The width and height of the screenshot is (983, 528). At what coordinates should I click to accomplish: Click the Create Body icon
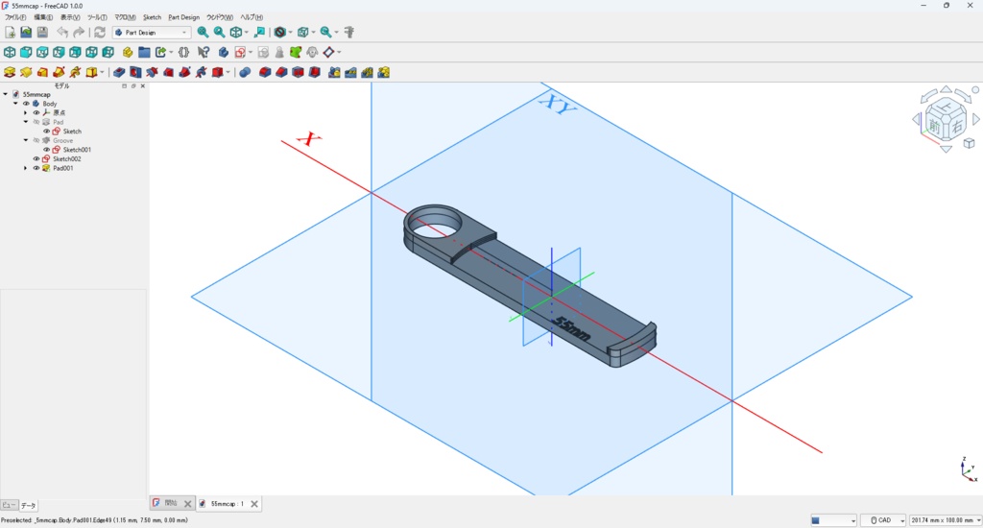pos(223,52)
